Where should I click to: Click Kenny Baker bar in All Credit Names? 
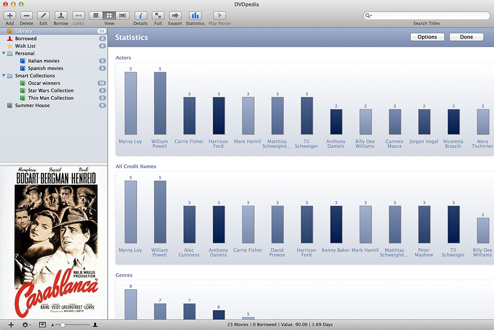tap(336, 224)
